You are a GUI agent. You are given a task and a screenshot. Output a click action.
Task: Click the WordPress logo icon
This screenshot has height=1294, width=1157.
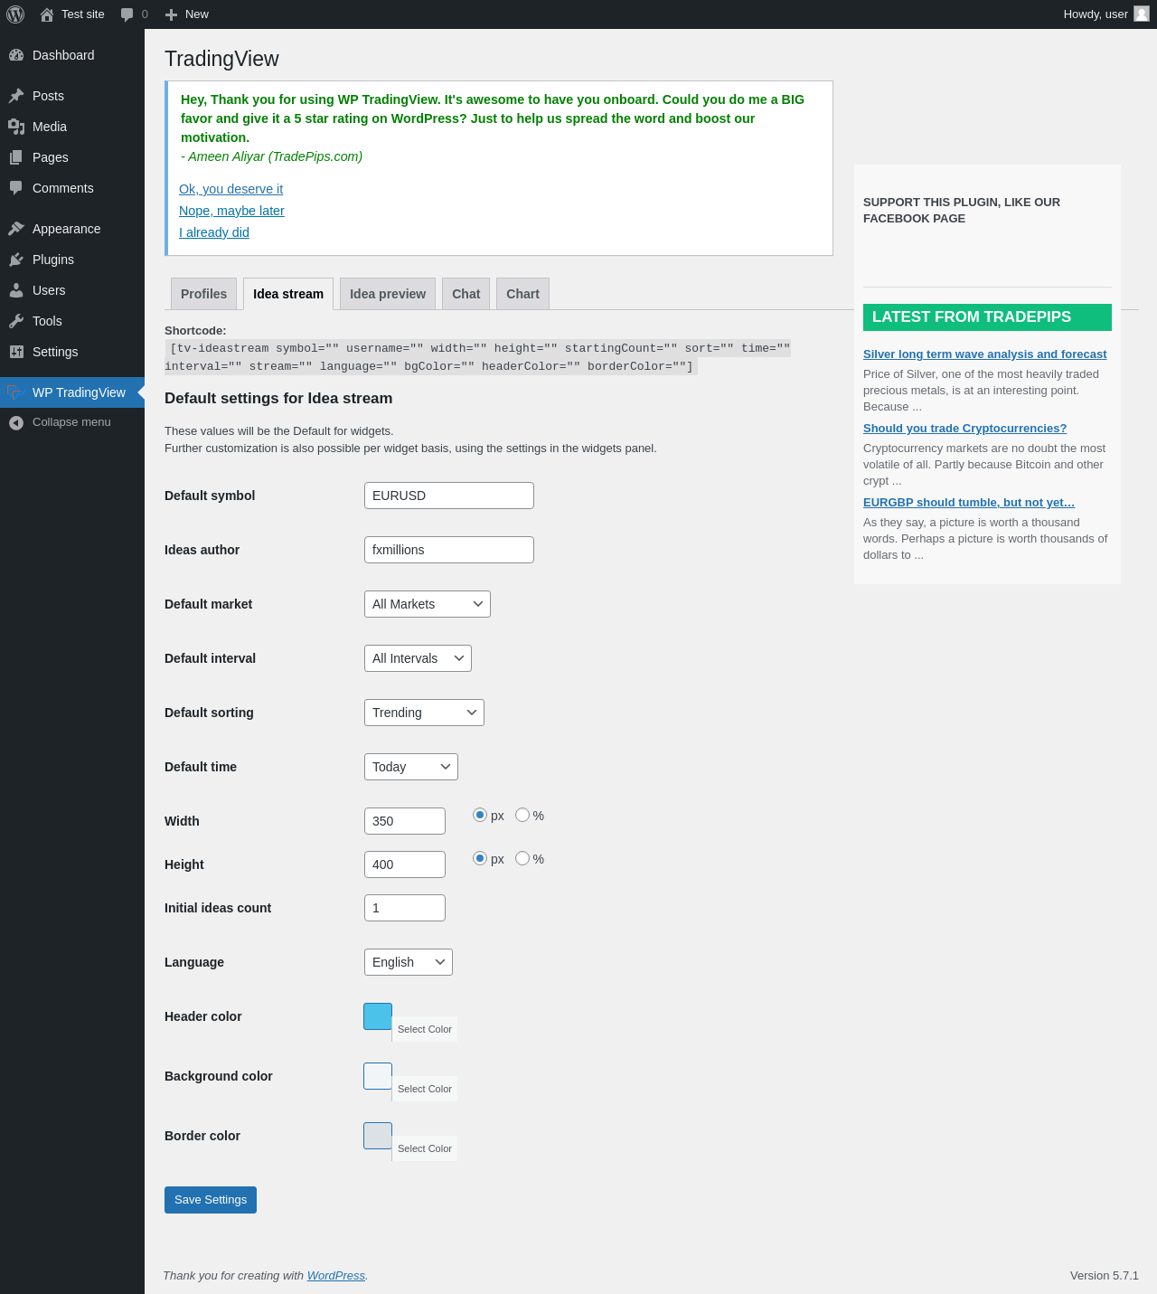coord(15,14)
